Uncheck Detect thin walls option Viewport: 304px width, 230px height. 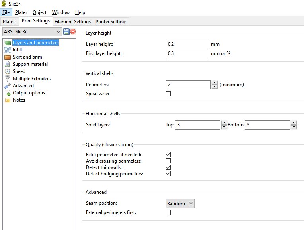(168, 167)
